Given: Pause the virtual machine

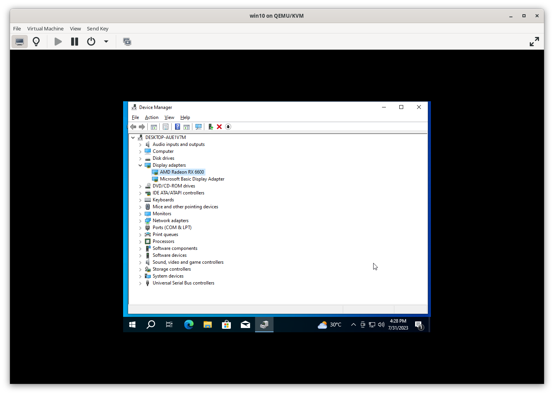Looking at the screenshot, I should pyautogui.click(x=75, y=42).
